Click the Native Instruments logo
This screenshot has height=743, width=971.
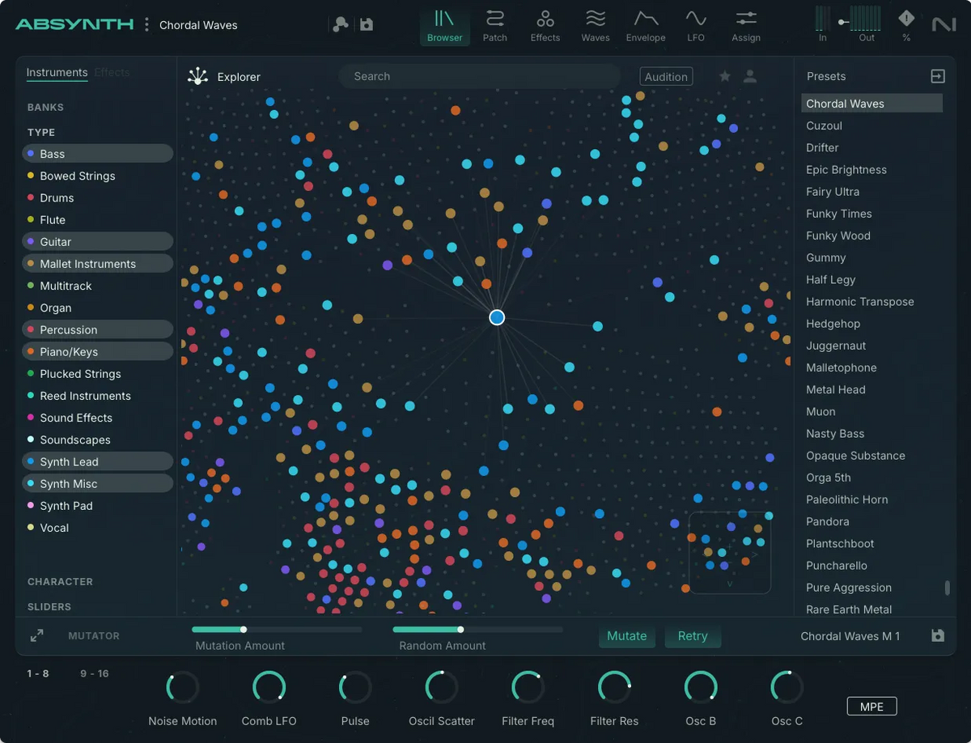943,25
